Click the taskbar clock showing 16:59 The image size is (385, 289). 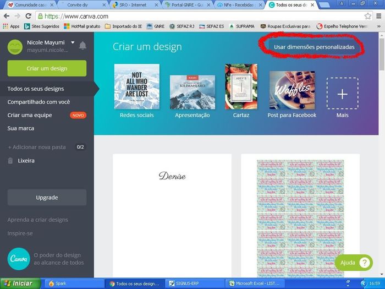(x=375, y=283)
